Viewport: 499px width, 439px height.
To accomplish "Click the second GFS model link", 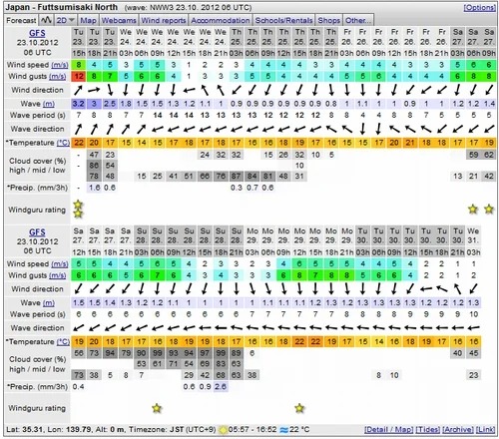I will (37, 232).
